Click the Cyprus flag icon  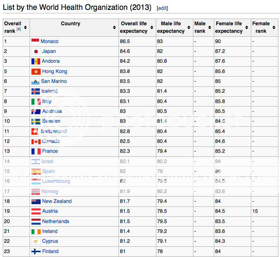36,241
